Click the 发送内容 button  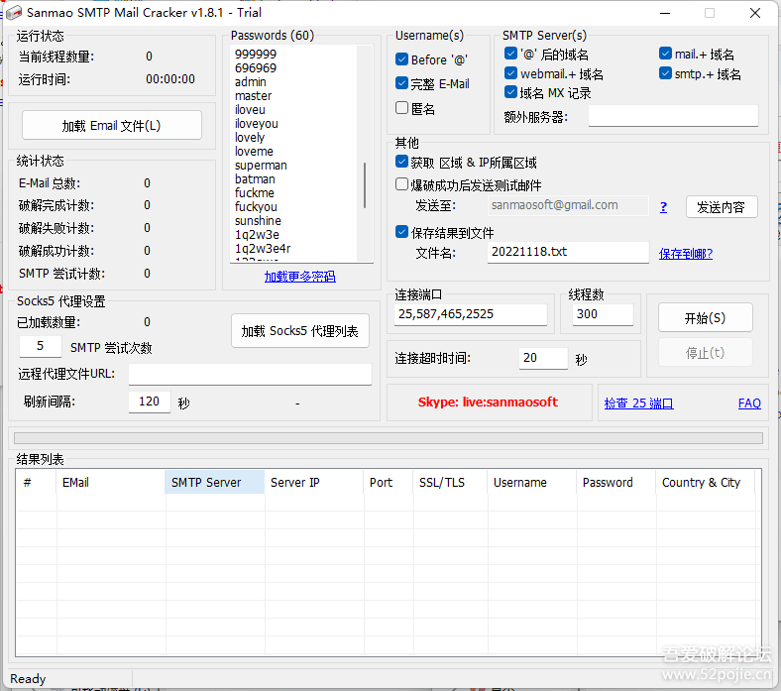tap(721, 207)
